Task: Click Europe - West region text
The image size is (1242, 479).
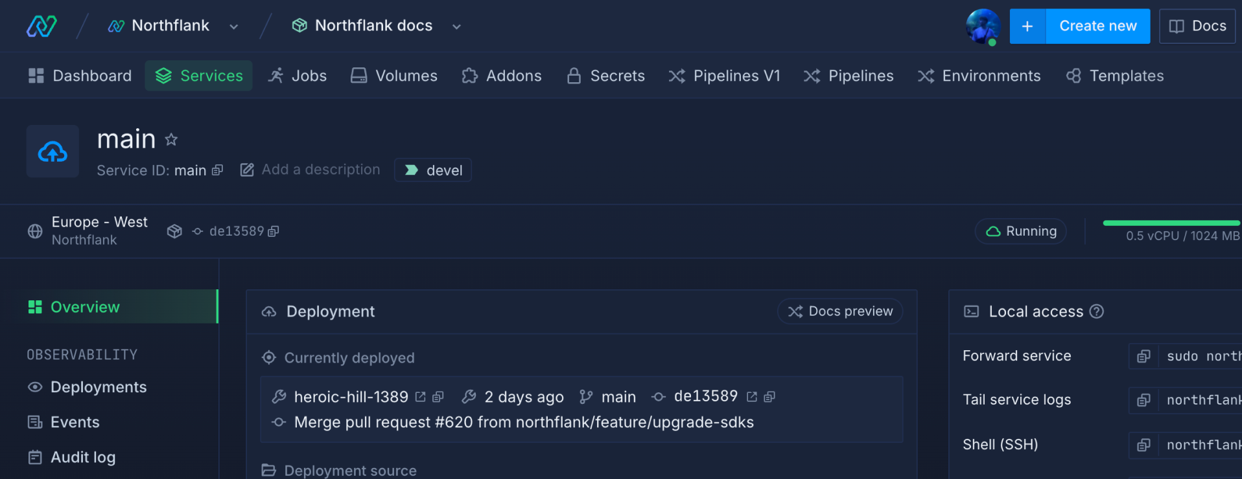Action: coord(100,222)
